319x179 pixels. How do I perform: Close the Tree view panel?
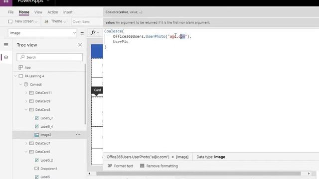pyautogui.click(x=80, y=45)
